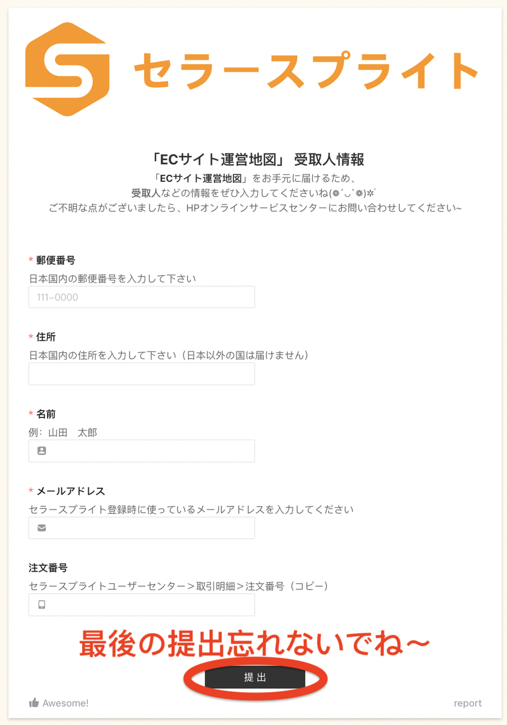Image resolution: width=507 pixels, height=725 pixels.
Task: Focus the 注文番号 order number input box
Action: coord(142,605)
